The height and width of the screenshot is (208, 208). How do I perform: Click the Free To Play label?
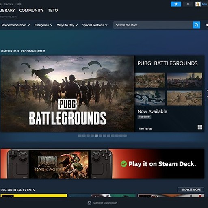pos(145,129)
